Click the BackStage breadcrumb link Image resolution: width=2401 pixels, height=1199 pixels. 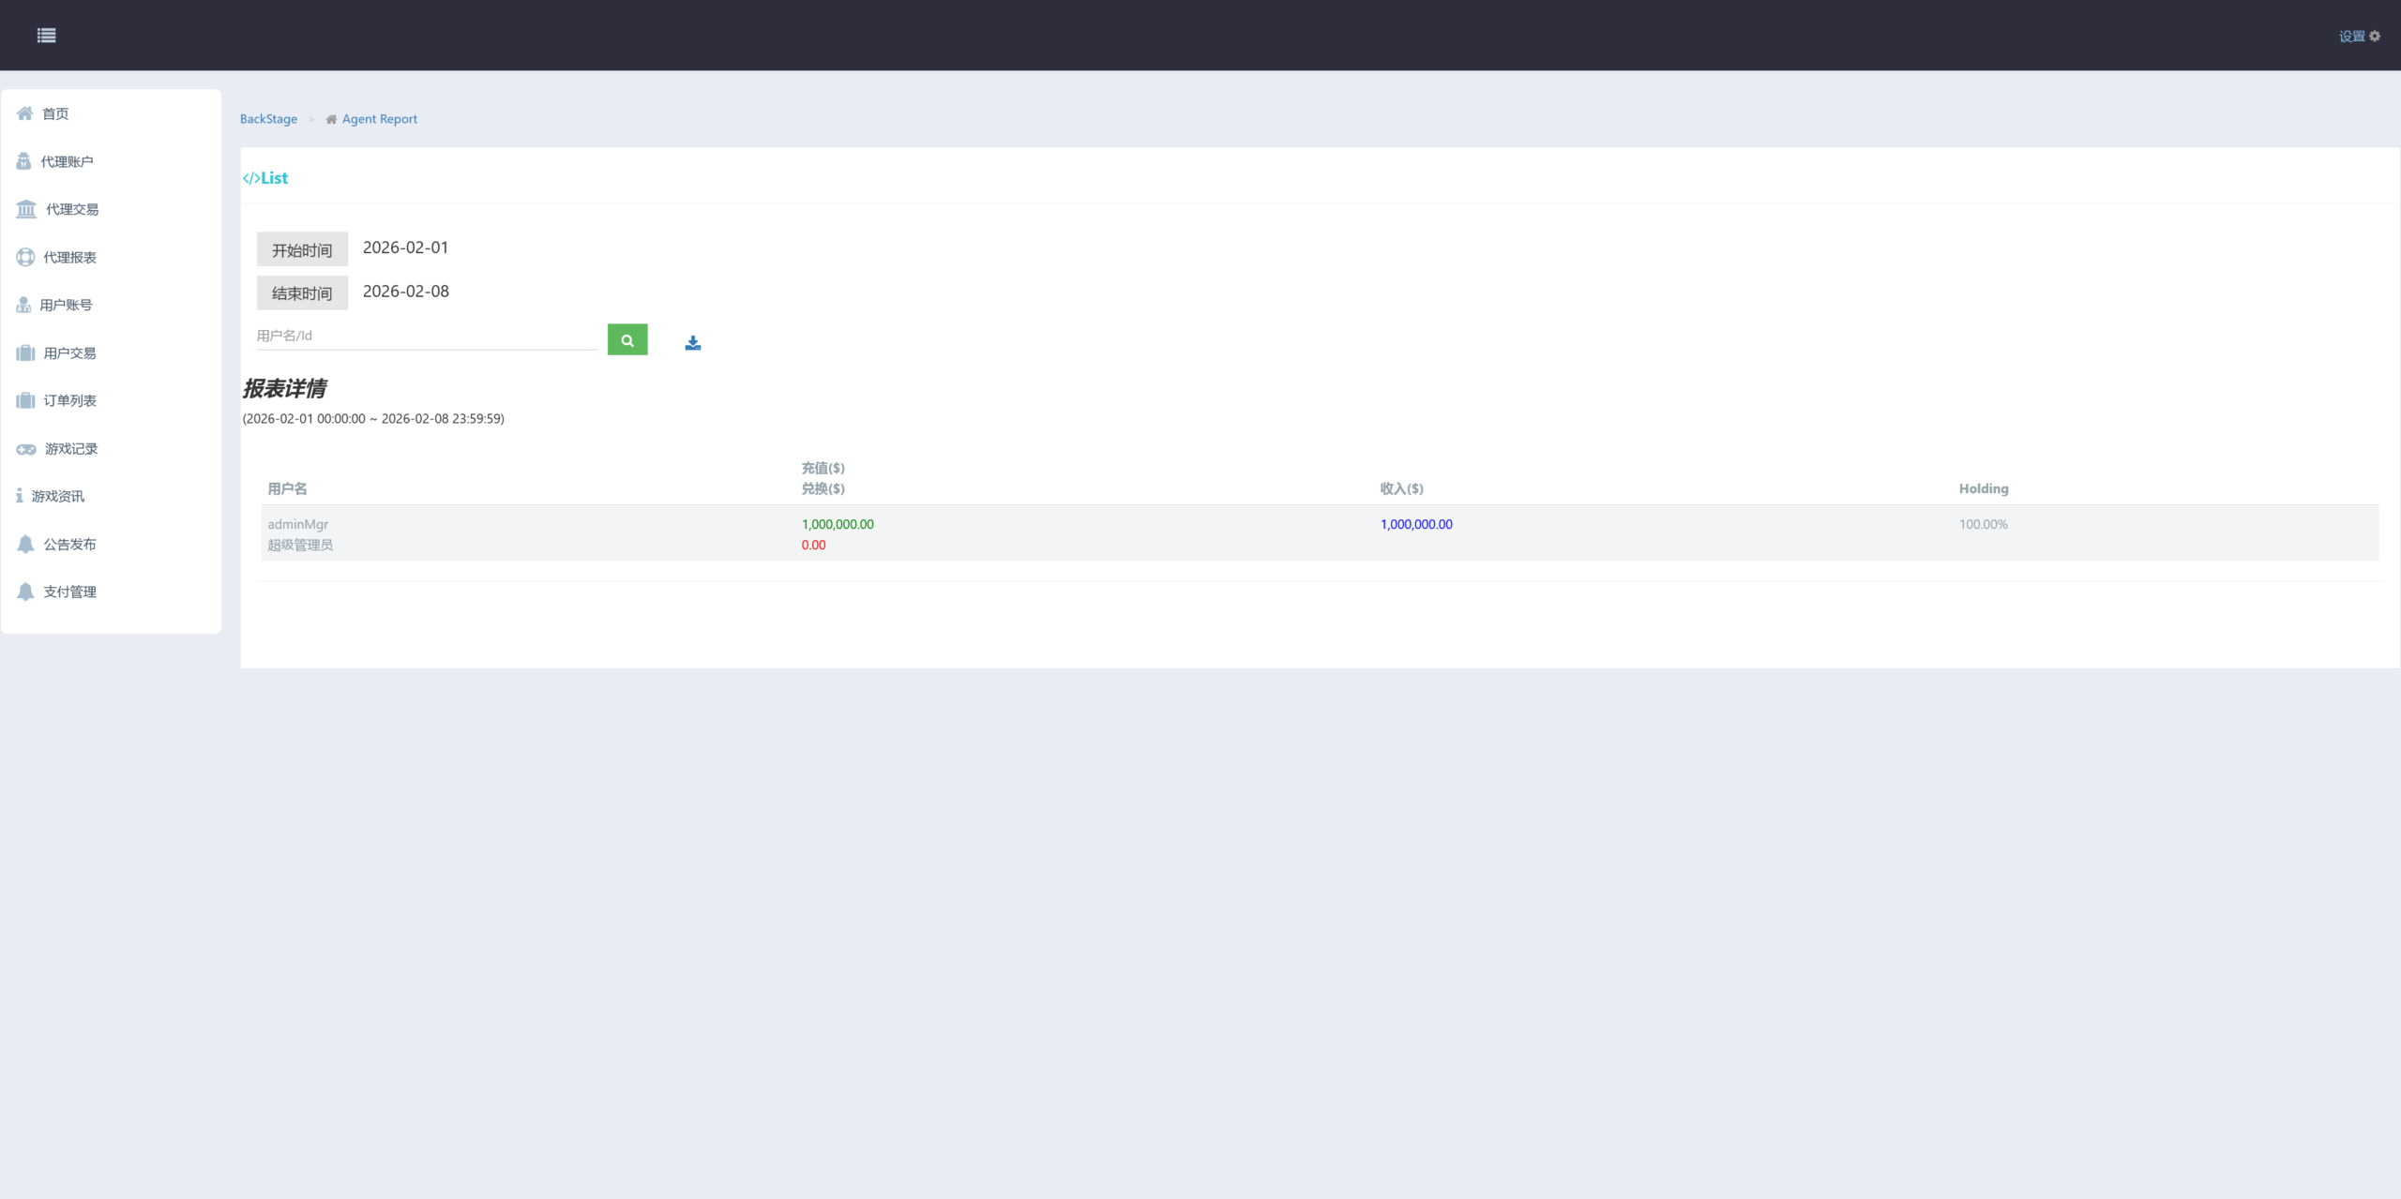(x=268, y=119)
